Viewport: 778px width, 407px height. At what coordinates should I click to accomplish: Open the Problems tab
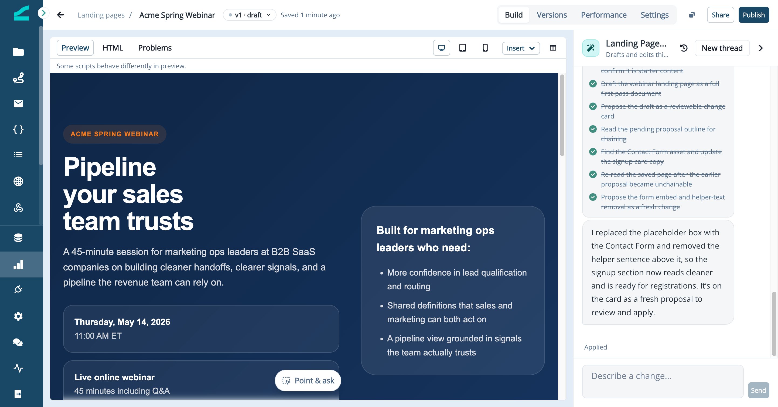pos(155,48)
